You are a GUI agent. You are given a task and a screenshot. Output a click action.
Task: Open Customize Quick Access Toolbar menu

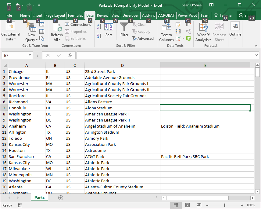coord(39,5)
